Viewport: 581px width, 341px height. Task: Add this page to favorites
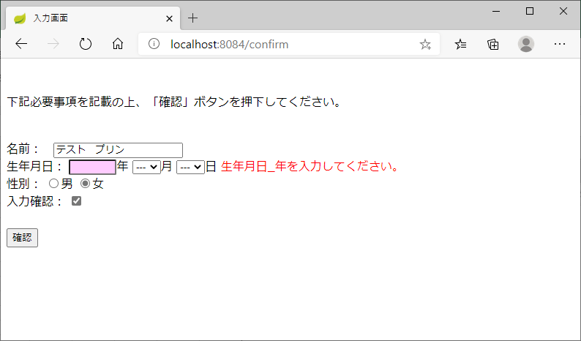[425, 45]
